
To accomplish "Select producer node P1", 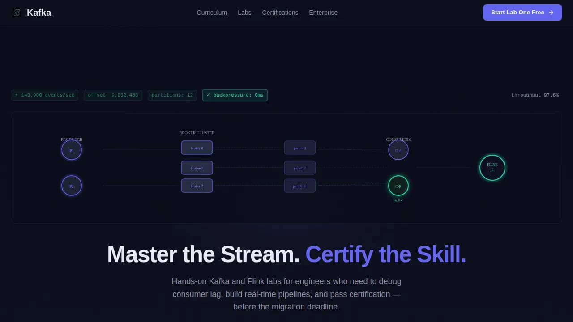I will point(72,150).
